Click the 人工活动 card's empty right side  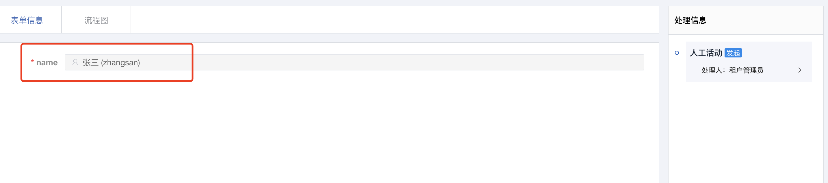tap(778, 53)
